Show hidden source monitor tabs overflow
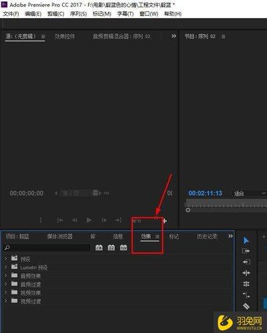 tap(174, 36)
